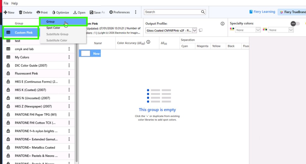Image resolution: width=306 pixels, height=164 pixels.
Task: Click the Output Profile info icon
Action: click(222, 24)
